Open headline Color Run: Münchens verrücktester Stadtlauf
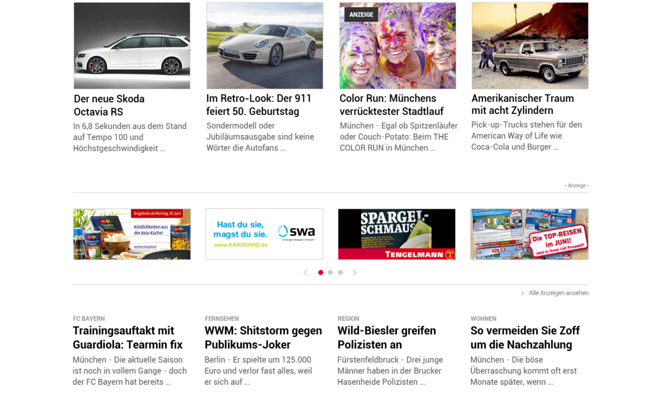This screenshot has height=393, width=663. 392,105
